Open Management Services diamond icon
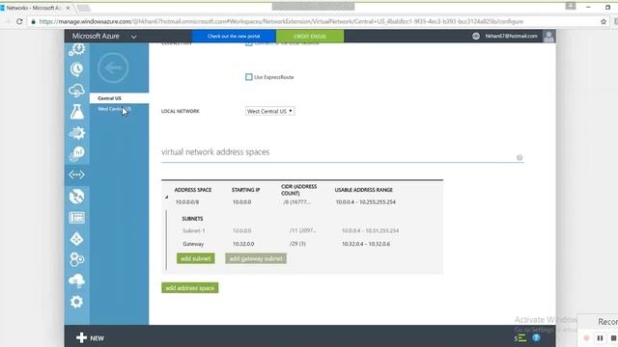 [x=77, y=239]
